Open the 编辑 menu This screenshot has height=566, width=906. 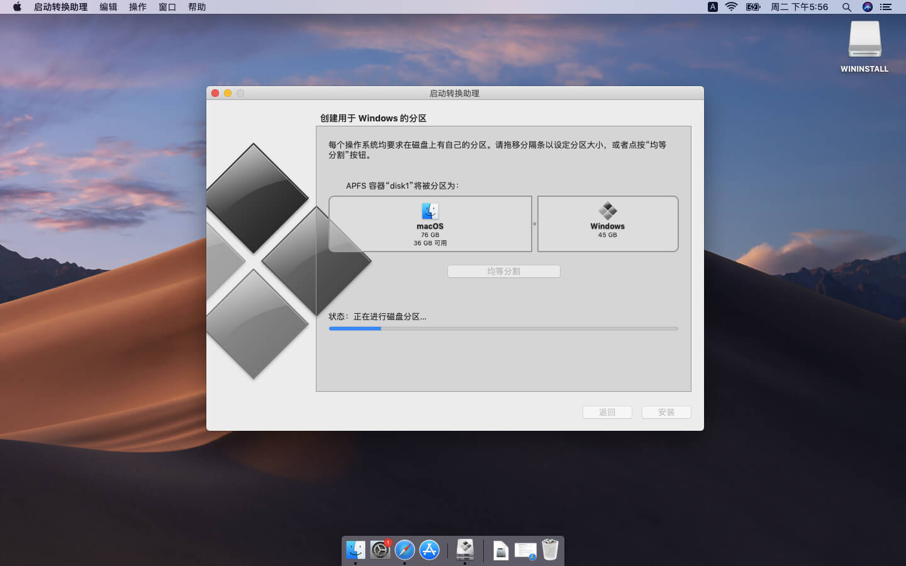coord(108,7)
